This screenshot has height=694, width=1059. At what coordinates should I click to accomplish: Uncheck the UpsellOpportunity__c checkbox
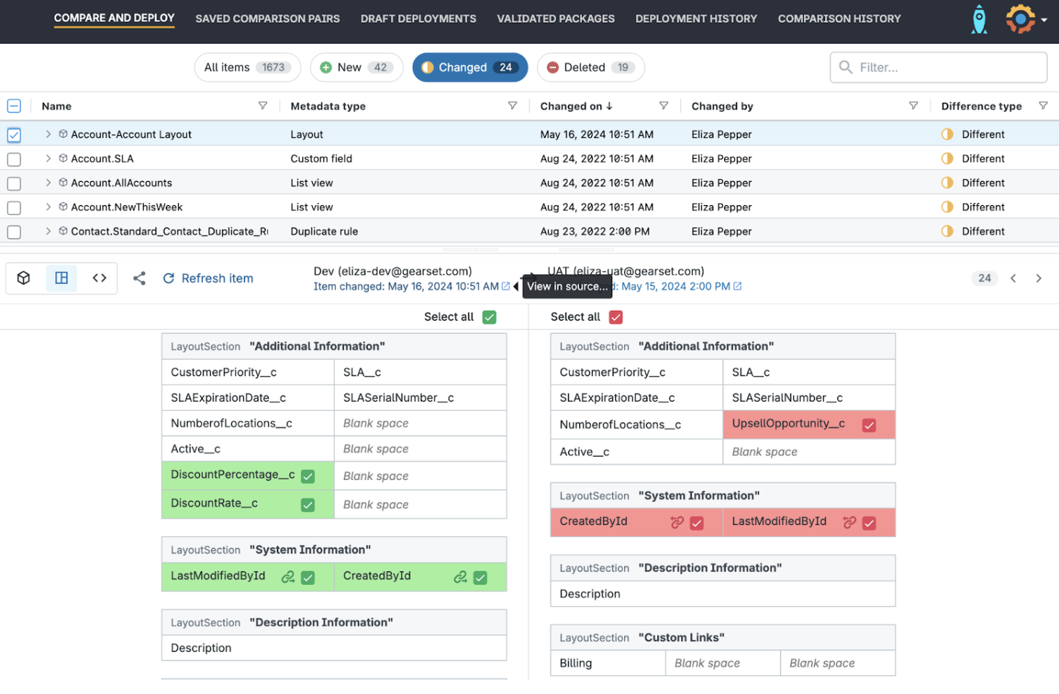tap(869, 425)
